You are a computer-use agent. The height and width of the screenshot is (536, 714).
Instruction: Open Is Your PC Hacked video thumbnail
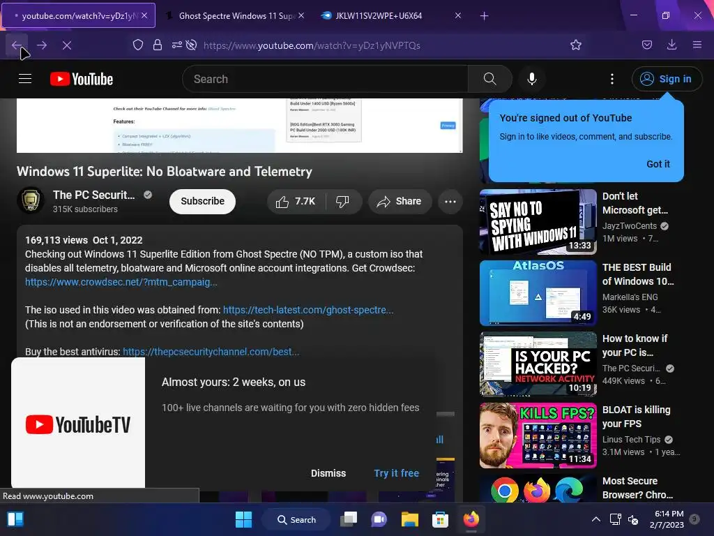click(538, 364)
